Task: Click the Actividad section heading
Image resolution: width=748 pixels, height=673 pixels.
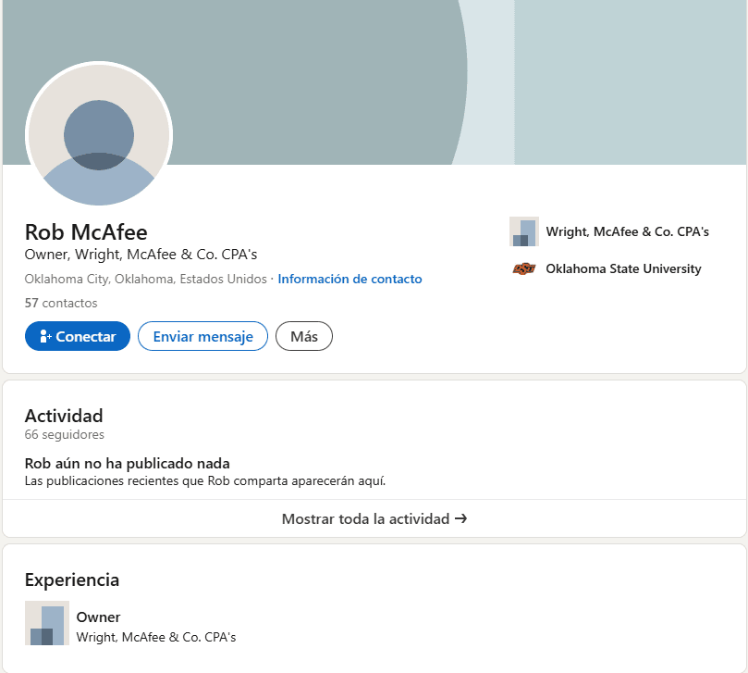Action: [x=64, y=416]
